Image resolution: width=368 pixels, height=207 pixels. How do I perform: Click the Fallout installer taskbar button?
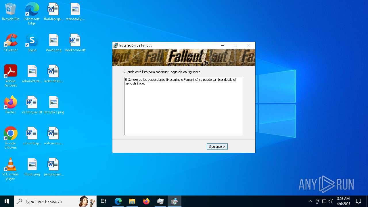click(x=175, y=201)
